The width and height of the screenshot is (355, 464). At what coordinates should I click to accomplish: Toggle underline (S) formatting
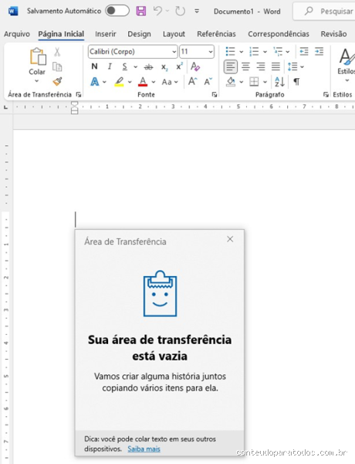125,67
